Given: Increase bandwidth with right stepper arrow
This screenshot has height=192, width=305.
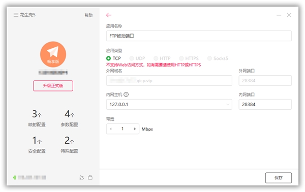Looking at the screenshot, I should point(135,129).
